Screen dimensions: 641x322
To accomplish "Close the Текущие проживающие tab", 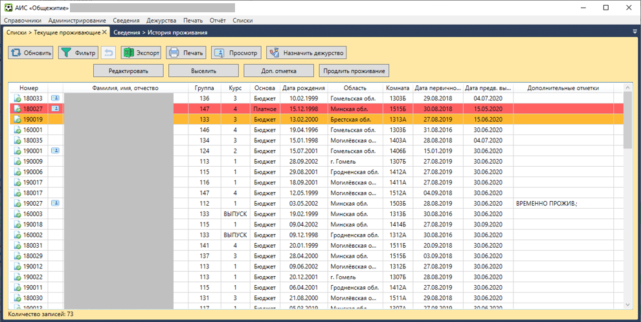I will 104,32.
